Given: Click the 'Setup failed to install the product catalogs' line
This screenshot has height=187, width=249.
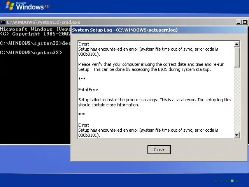Looking at the screenshot, I should pos(155,100).
